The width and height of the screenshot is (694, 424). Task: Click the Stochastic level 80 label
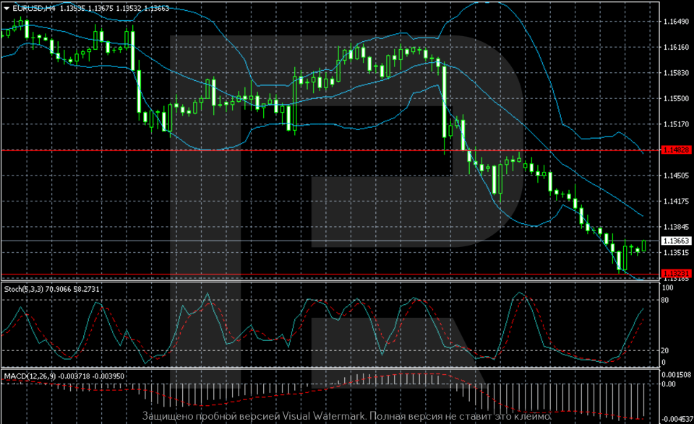[x=665, y=300]
